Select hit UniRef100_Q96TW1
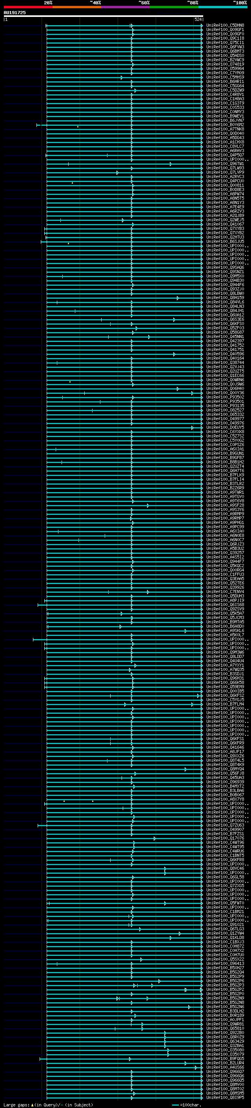The height and width of the screenshot is (1108, 251). pyautogui.click(x=225, y=164)
